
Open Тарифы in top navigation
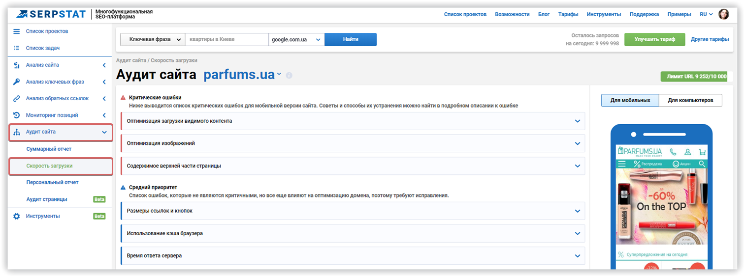pos(568,14)
